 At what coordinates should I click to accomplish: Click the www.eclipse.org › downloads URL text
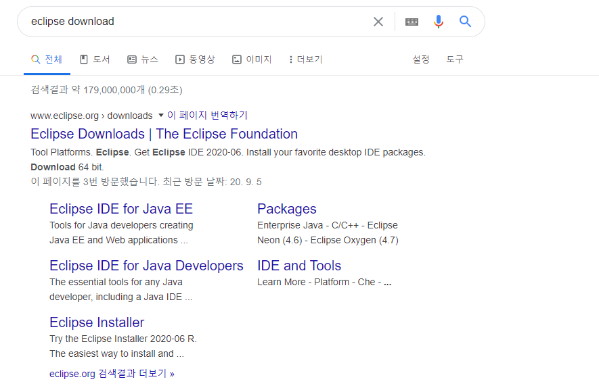point(91,116)
